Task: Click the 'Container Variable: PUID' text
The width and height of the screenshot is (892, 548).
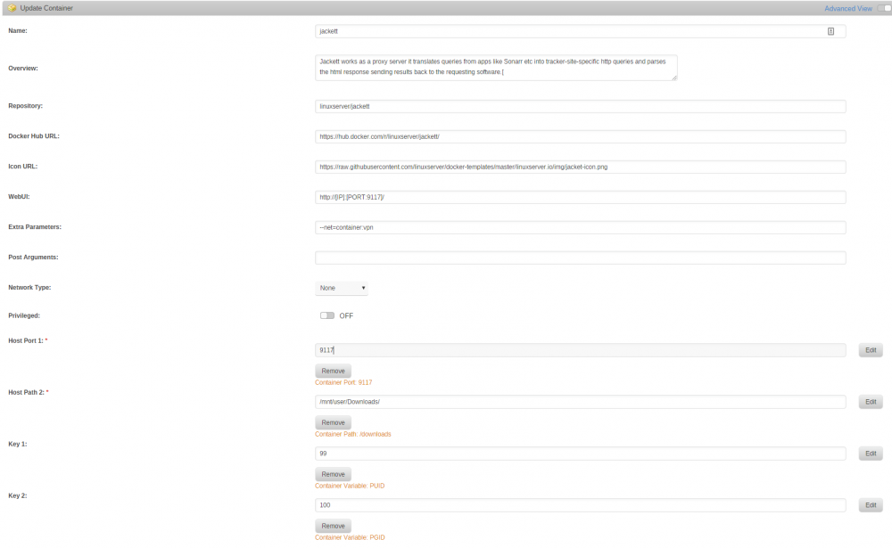Action: [x=350, y=486]
